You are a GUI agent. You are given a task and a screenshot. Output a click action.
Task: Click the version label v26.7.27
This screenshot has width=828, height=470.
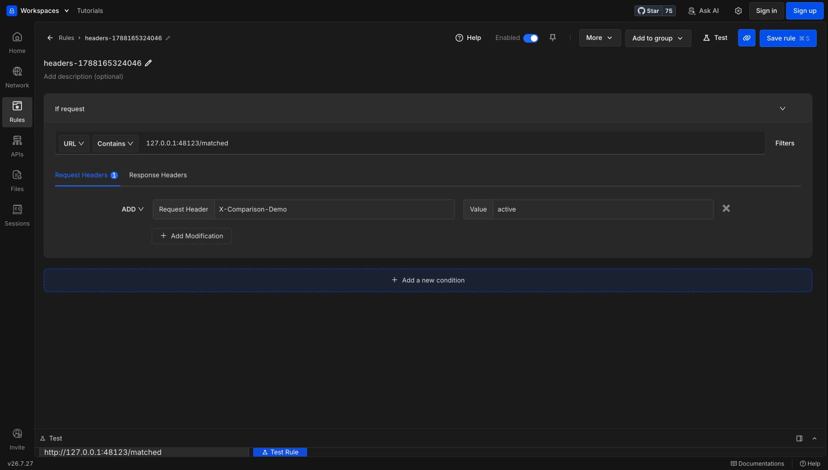pyautogui.click(x=21, y=464)
